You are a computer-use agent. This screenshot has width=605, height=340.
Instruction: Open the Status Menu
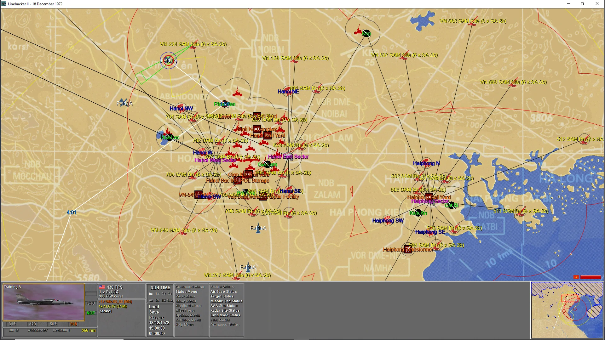186,292
